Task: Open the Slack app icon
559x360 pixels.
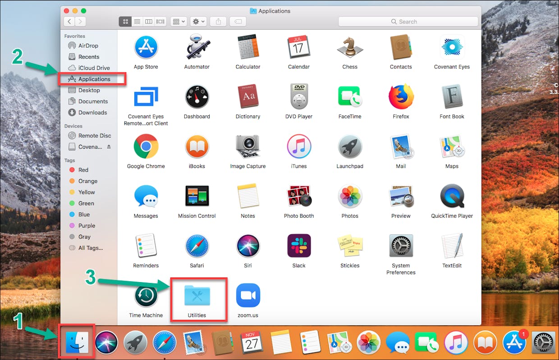Action: pyautogui.click(x=299, y=246)
